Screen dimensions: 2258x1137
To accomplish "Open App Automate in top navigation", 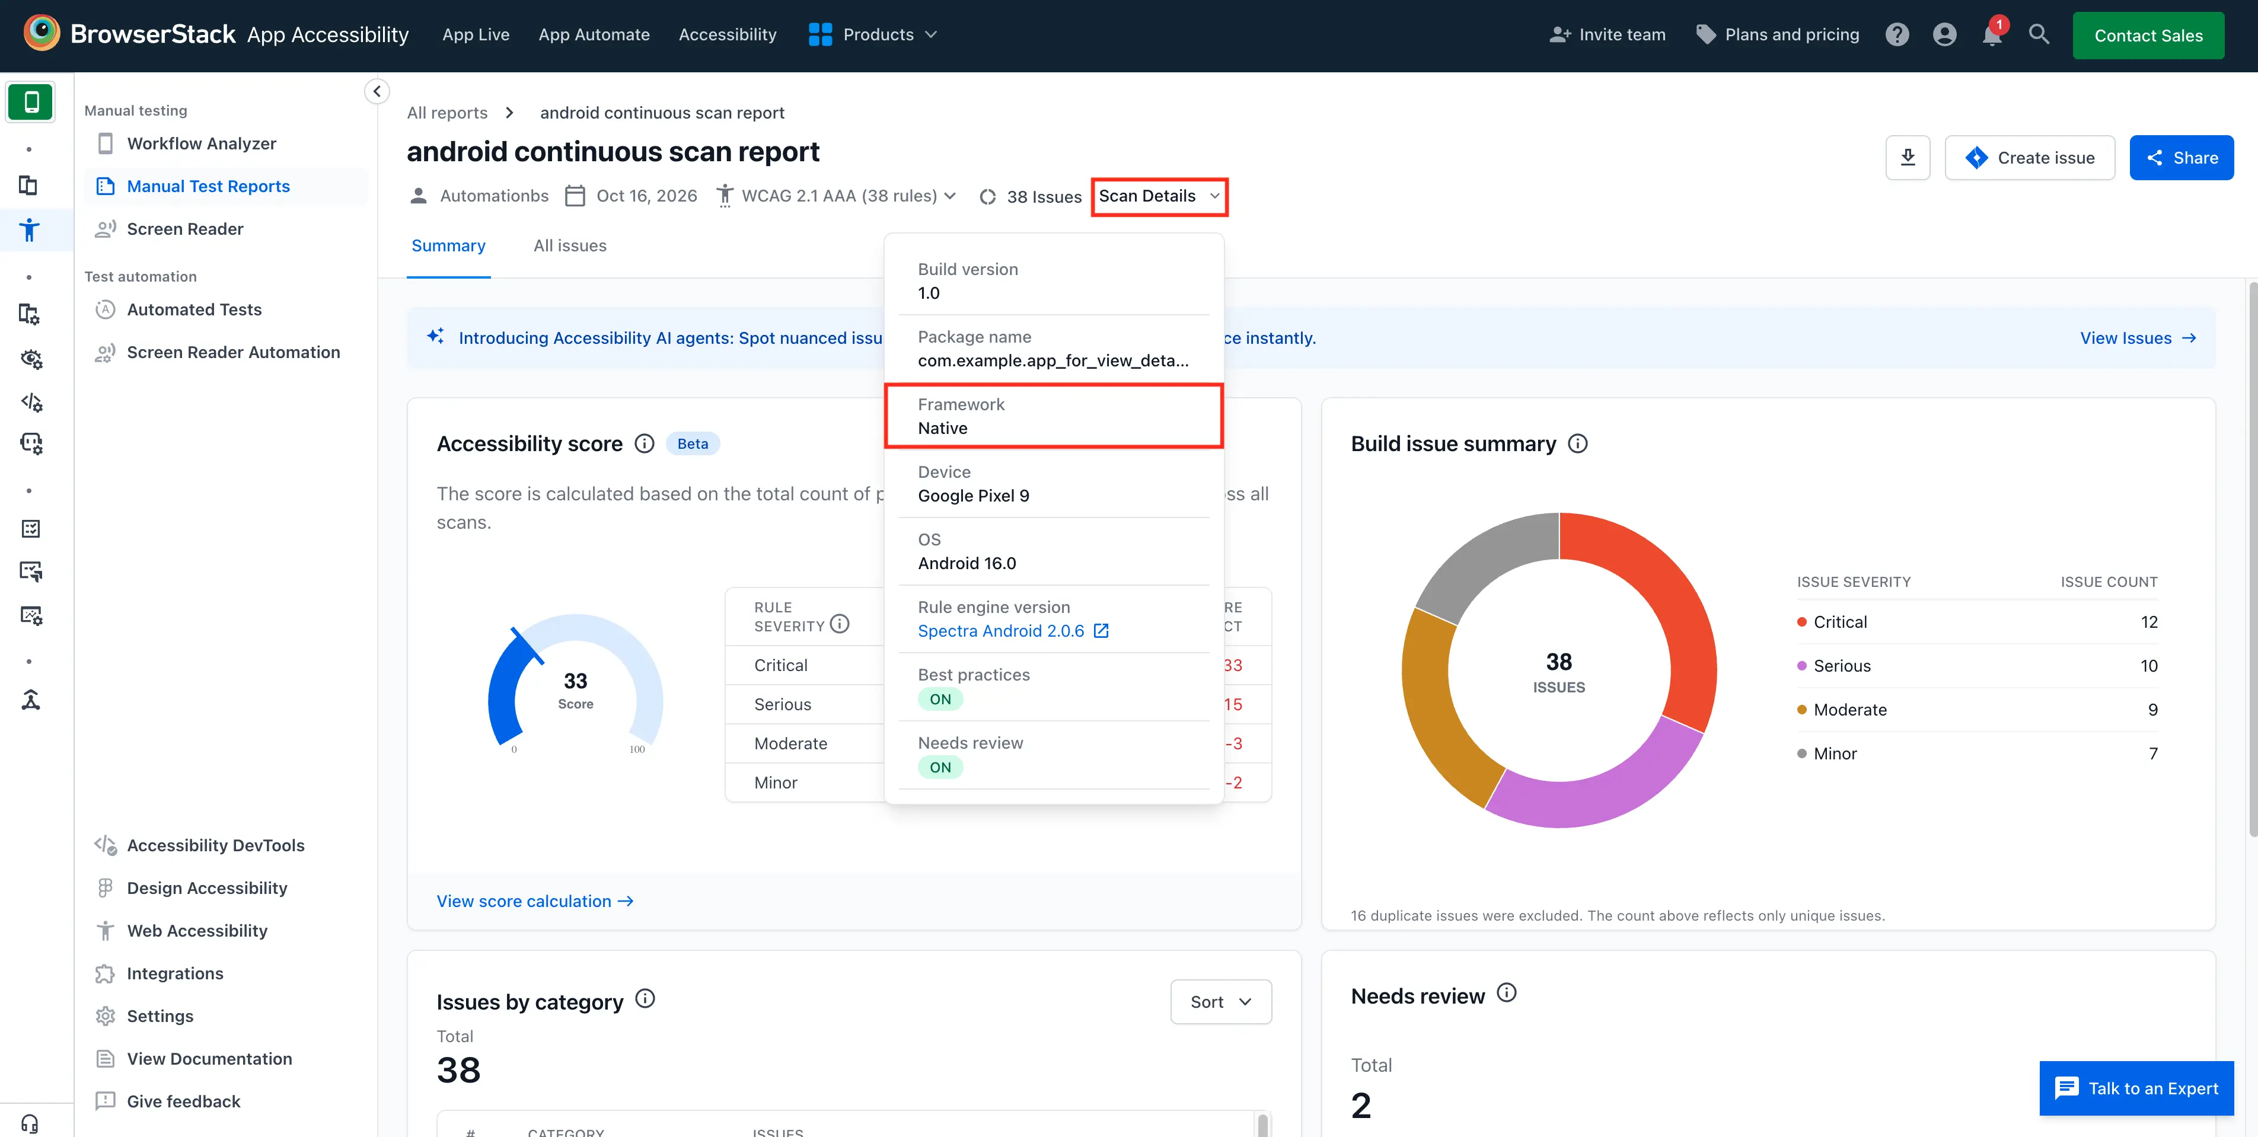I will click(594, 34).
